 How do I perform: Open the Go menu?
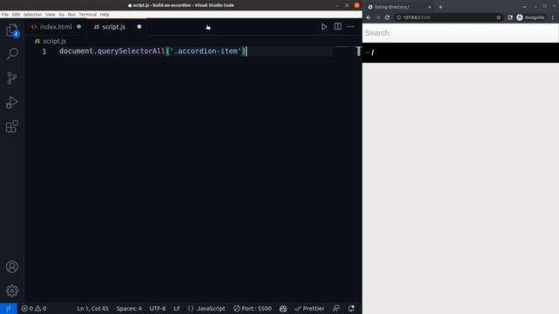tap(61, 15)
